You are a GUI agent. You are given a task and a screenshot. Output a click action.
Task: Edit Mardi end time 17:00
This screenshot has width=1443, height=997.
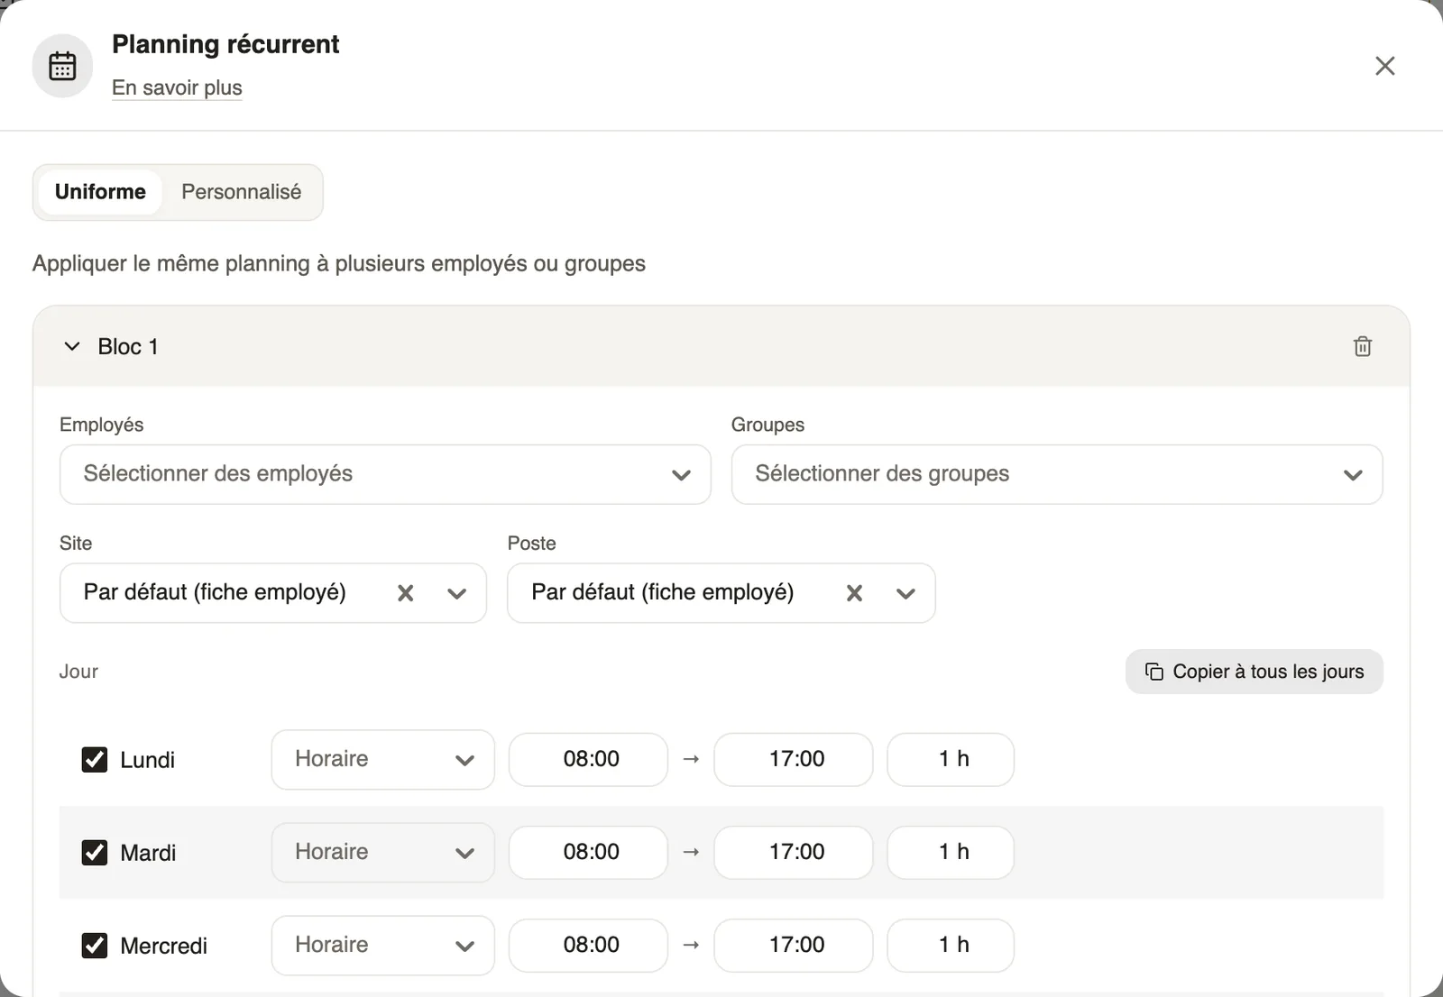coord(794,852)
